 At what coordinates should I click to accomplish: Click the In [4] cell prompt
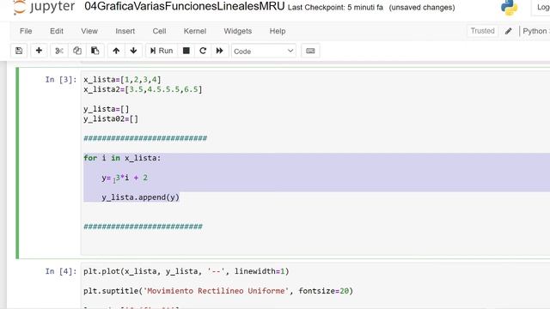61,271
